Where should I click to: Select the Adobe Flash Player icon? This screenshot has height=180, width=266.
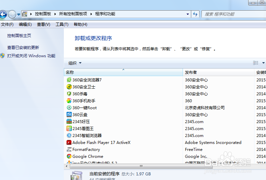click(69, 142)
